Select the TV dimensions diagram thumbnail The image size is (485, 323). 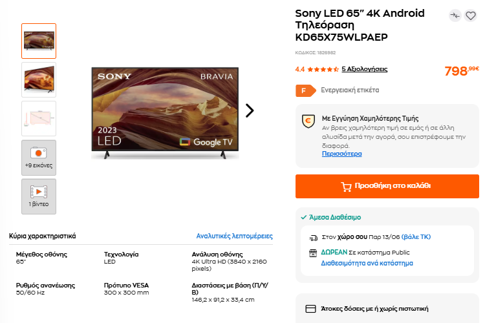[39, 118]
